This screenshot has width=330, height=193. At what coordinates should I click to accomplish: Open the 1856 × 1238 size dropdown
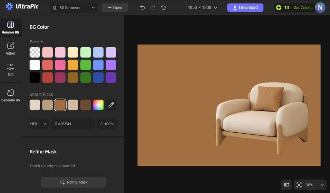(x=202, y=8)
